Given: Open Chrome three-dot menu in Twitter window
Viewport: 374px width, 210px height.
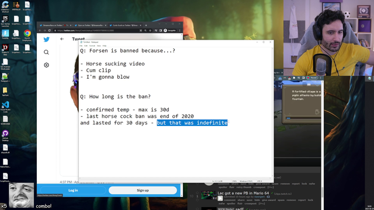Looking at the screenshot, I should pyautogui.click(x=179, y=30).
